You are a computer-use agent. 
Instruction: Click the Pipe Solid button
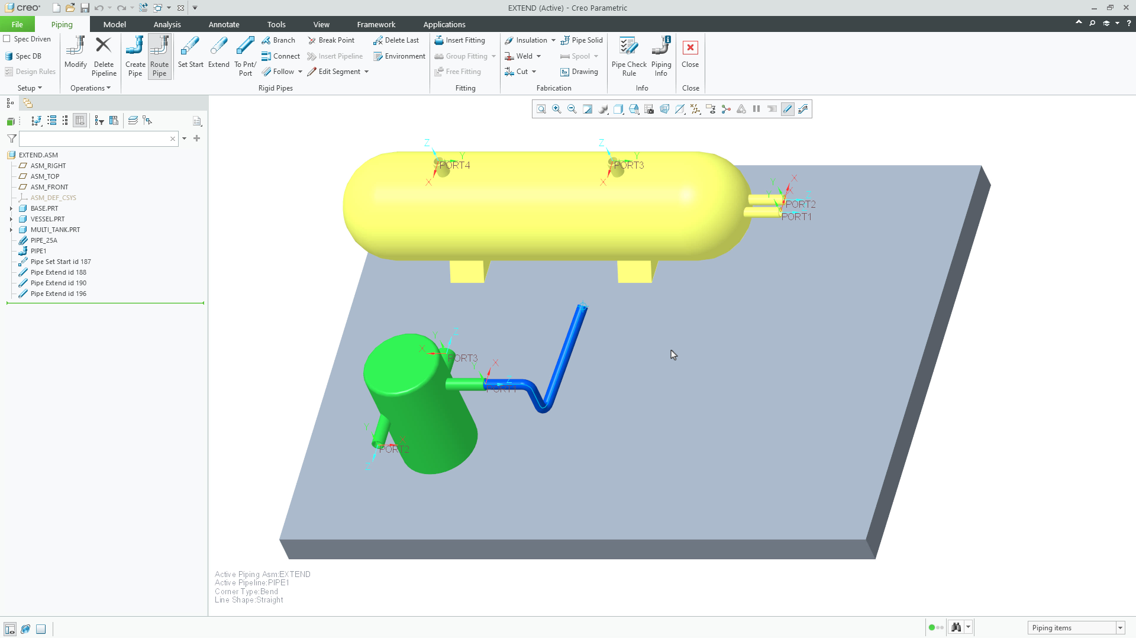click(582, 40)
